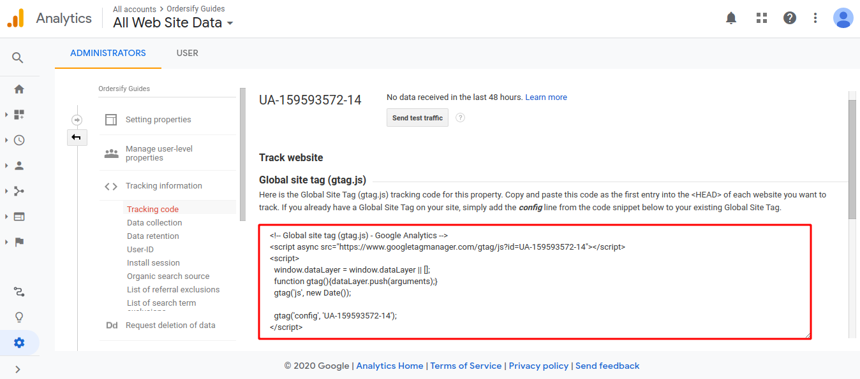
Task: Open the Help question mark in the top bar
Action: point(790,18)
